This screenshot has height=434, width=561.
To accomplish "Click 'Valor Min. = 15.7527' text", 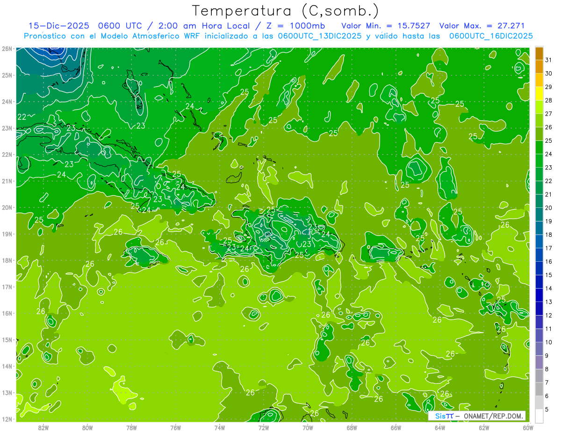I will coord(386,26).
